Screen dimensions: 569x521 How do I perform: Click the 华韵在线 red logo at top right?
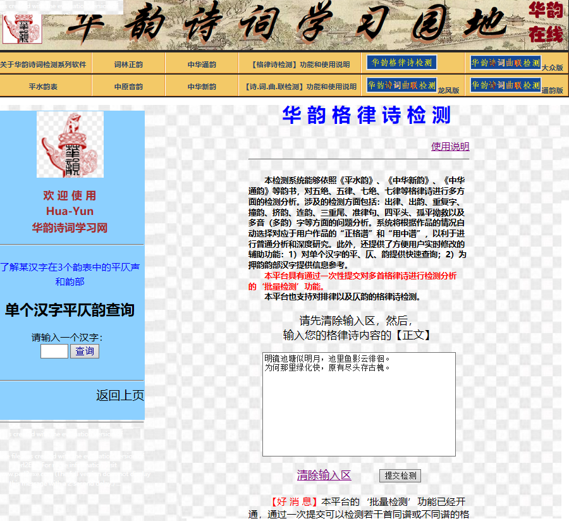545,22
